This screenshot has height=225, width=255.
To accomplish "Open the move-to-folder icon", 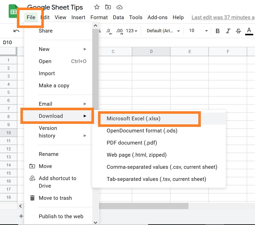I will (108, 7).
